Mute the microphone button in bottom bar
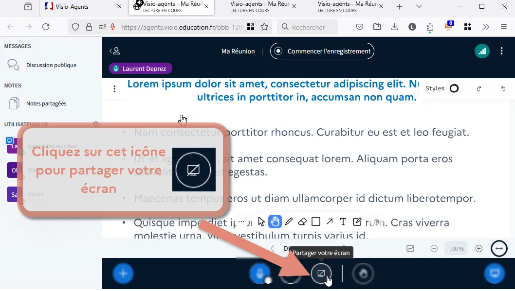The height and width of the screenshot is (291, 515). click(259, 273)
